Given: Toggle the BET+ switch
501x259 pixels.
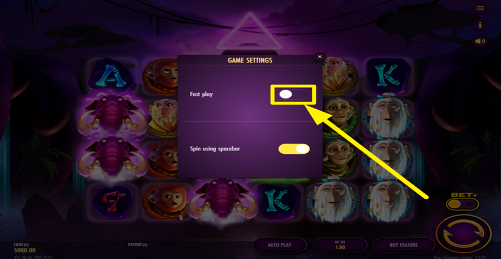Looking at the screenshot, I should 463,204.
